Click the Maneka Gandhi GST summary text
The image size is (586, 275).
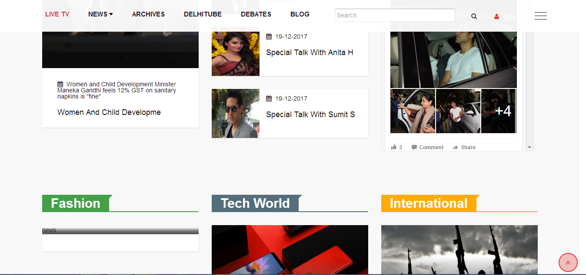(x=117, y=90)
